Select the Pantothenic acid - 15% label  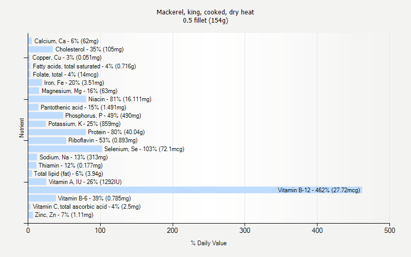[x=83, y=107]
